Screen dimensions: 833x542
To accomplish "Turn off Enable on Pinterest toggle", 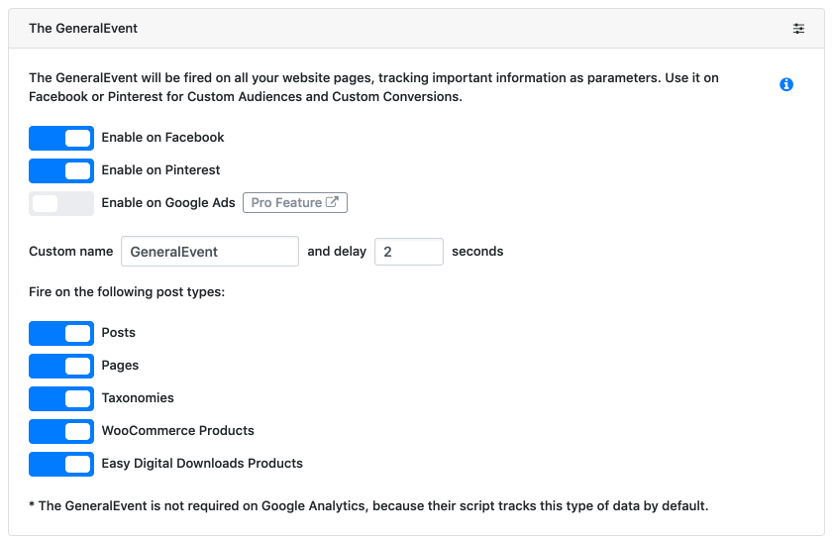I will click(x=61, y=170).
